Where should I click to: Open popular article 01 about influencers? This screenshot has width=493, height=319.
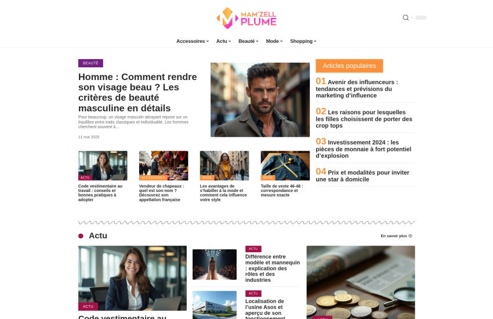tap(357, 88)
